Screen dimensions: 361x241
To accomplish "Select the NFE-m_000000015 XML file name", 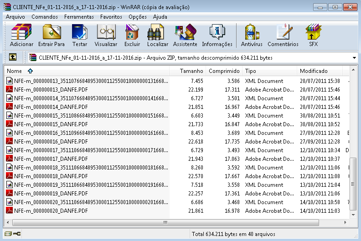I will pyautogui.click(x=91, y=115).
